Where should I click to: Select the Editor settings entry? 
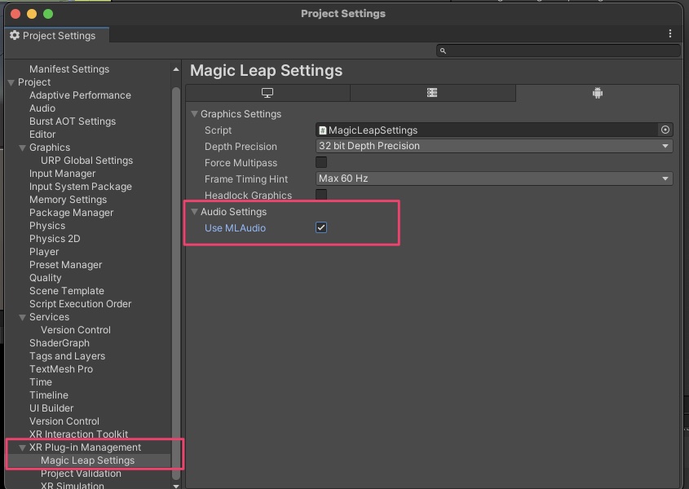[42, 134]
